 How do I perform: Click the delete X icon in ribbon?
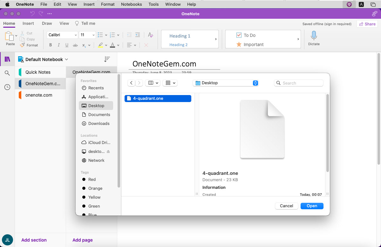click(146, 45)
